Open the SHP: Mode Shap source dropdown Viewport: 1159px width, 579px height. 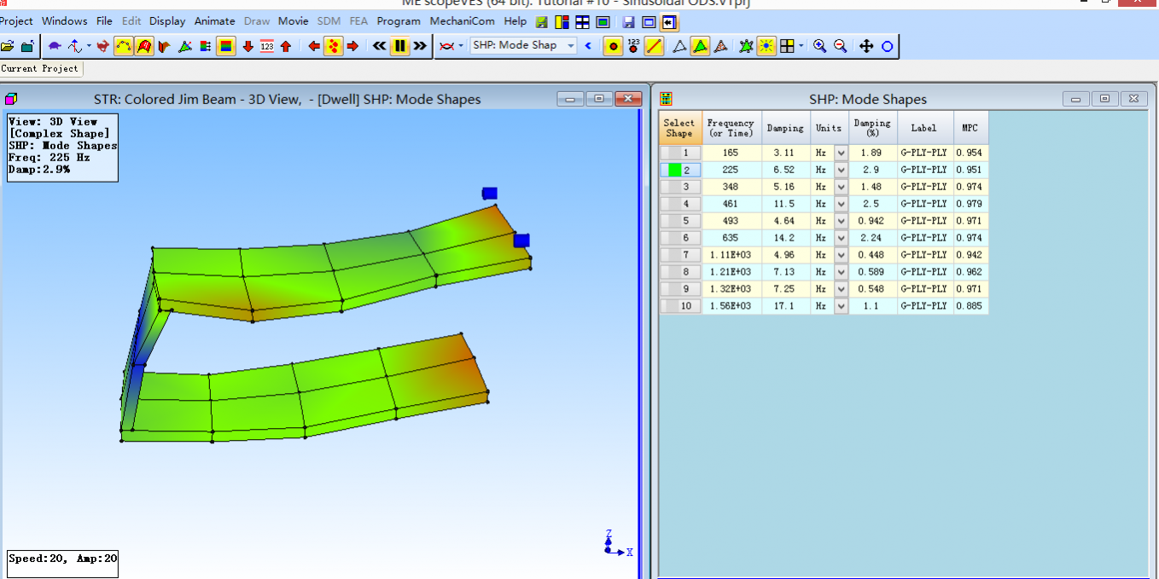570,46
